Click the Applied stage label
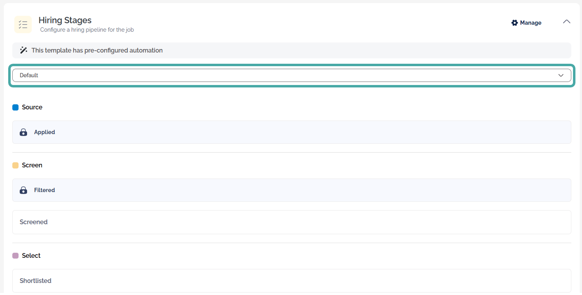Screen dimensions: 582x295 45,132
